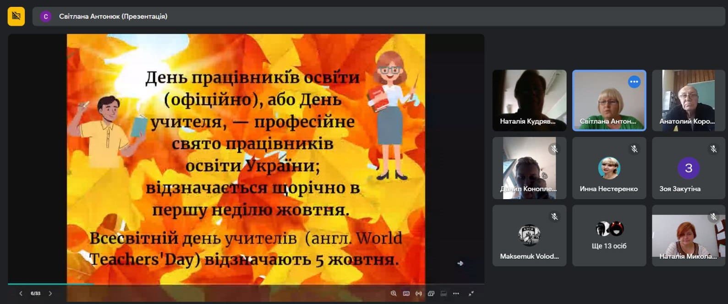The image size is (728, 304).
Task: Go to the previous slide arrow
Action: (x=21, y=293)
